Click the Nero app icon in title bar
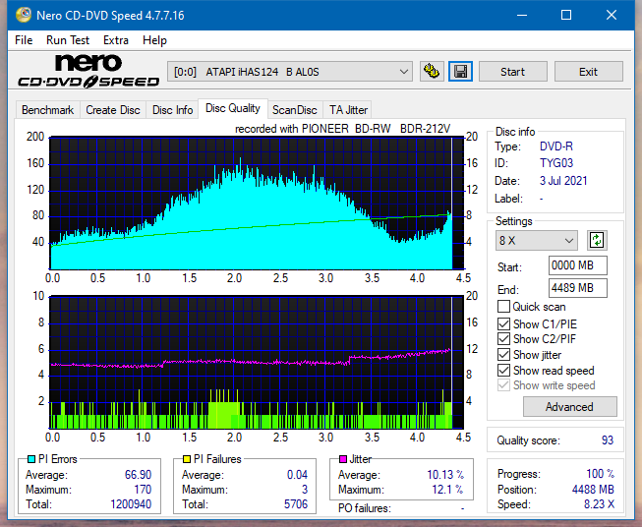Image resolution: width=642 pixels, height=527 pixels. 24,15
